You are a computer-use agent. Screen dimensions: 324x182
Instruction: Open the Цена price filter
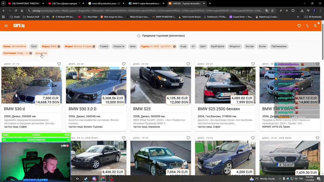[133, 47]
